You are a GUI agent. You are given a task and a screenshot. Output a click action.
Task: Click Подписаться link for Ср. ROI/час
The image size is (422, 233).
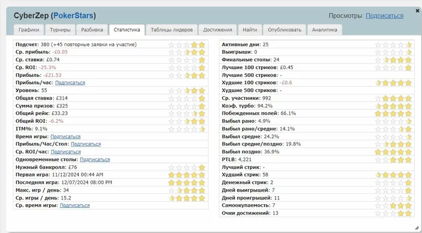click(66, 152)
